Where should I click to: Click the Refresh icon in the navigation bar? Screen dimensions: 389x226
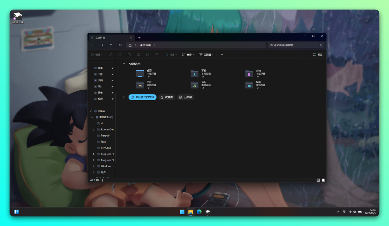click(x=120, y=45)
